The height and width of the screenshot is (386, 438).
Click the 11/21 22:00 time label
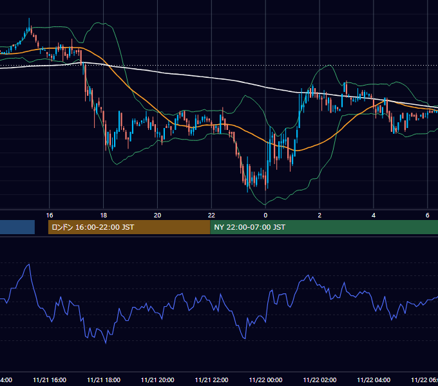(211, 380)
